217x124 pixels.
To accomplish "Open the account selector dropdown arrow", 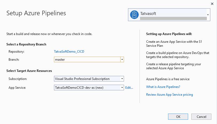I will click(x=208, y=15).
